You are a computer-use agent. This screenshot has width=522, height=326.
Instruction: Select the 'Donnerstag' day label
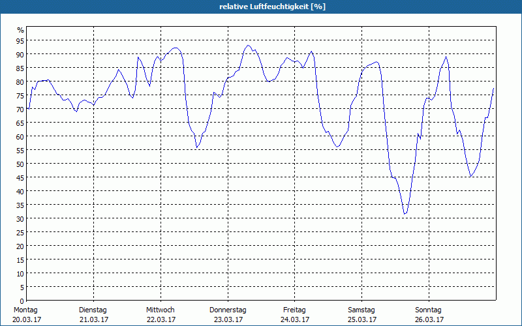click(x=228, y=310)
